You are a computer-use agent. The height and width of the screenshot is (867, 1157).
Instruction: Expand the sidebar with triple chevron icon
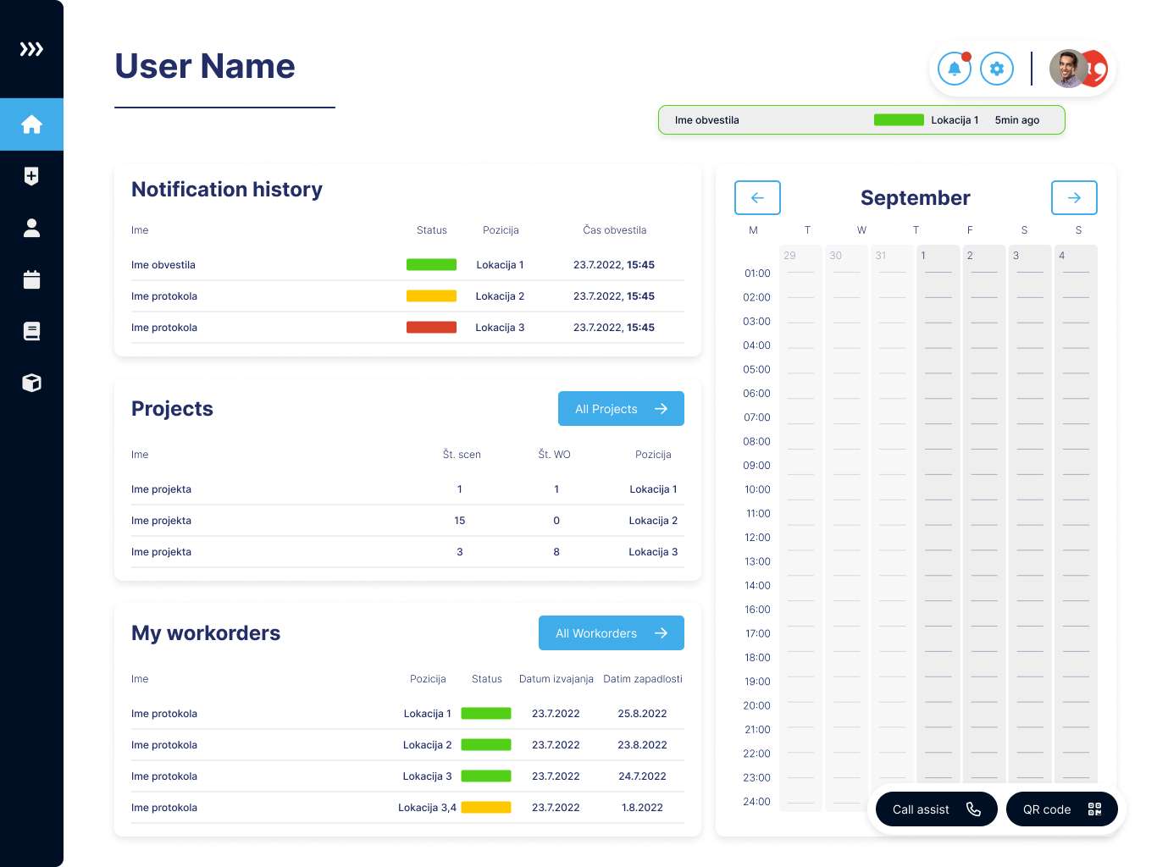tap(31, 49)
